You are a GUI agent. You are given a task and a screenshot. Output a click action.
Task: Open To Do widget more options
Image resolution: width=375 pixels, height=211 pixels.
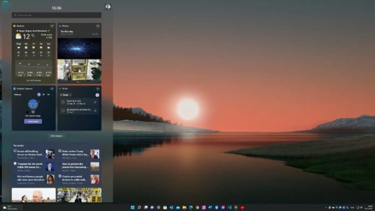click(98, 89)
